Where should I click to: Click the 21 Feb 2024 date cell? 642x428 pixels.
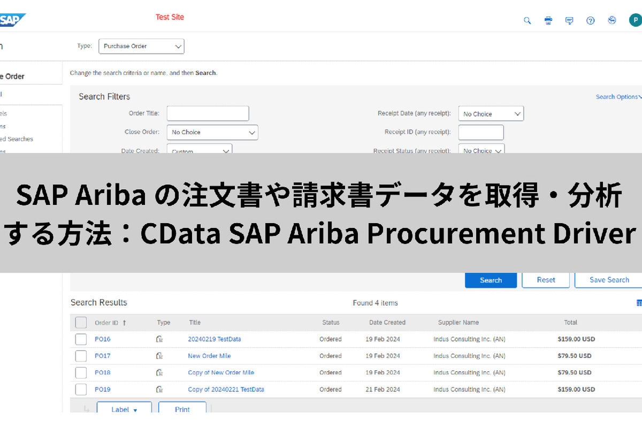(383, 389)
